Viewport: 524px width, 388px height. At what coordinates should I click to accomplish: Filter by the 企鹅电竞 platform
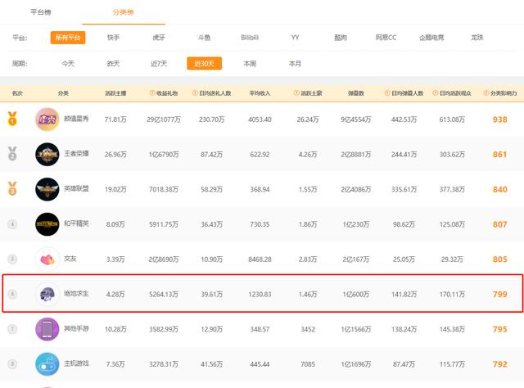click(431, 38)
